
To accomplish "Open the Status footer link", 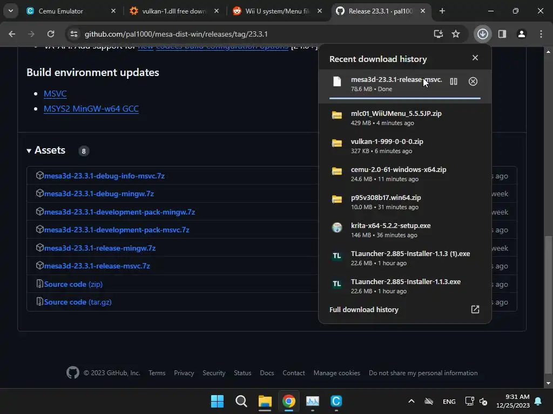I will 242,373.
